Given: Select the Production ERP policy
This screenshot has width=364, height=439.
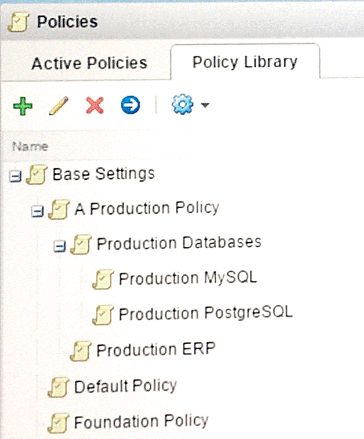Looking at the screenshot, I should (156, 349).
